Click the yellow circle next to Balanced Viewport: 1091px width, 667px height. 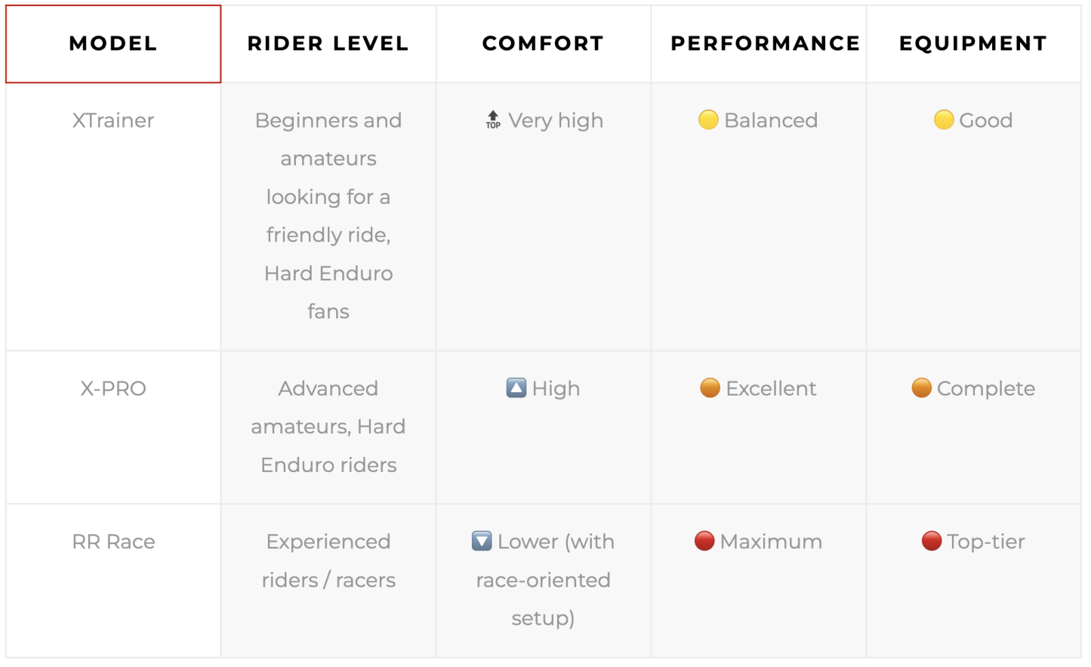coord(708,120)
